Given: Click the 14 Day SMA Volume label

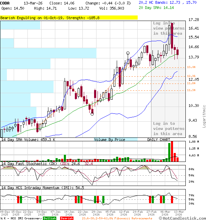Looking at the screenshot, I should click(23, 140).
